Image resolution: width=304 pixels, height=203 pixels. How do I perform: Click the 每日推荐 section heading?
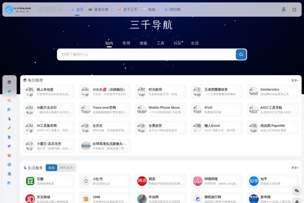[x=35, y=80]
